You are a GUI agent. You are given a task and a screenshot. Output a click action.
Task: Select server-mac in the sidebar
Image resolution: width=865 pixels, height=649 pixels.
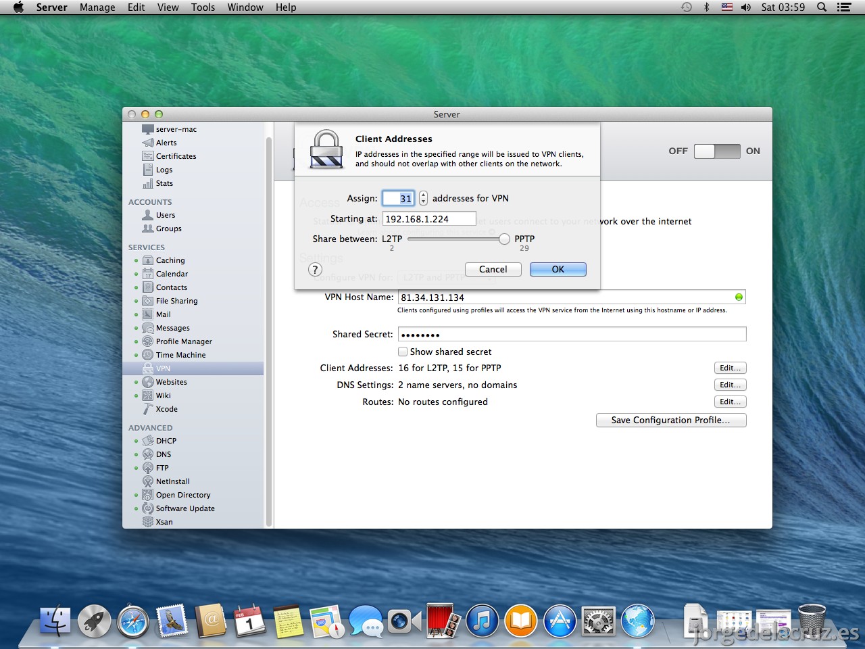(x=170, y=129)
